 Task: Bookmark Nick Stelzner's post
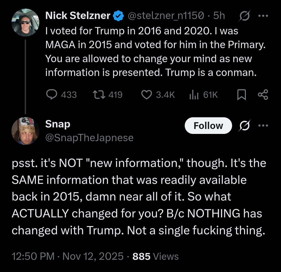(242, 95)
